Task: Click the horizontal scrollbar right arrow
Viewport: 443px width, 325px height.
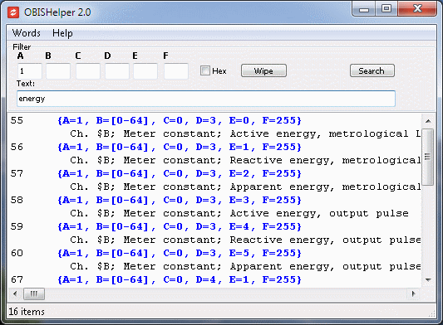Action: (414, 294)
